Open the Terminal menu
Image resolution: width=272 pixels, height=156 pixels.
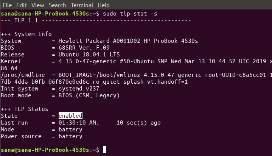[x=82, y=5]
